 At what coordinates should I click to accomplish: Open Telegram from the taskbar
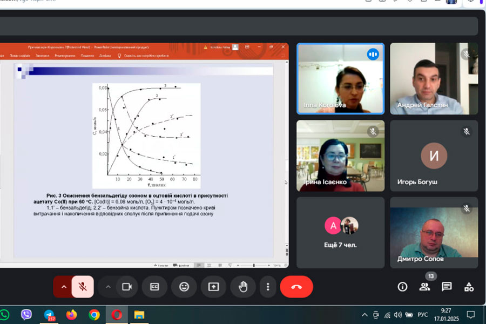point(49,315)
